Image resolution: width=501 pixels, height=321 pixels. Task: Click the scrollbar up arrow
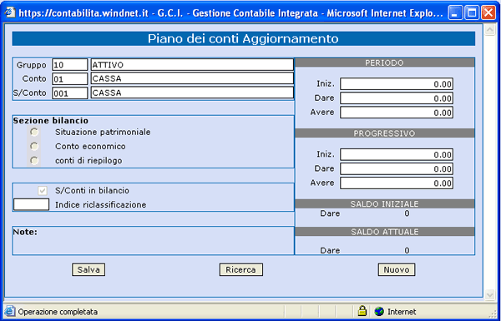tap(490, 30)
